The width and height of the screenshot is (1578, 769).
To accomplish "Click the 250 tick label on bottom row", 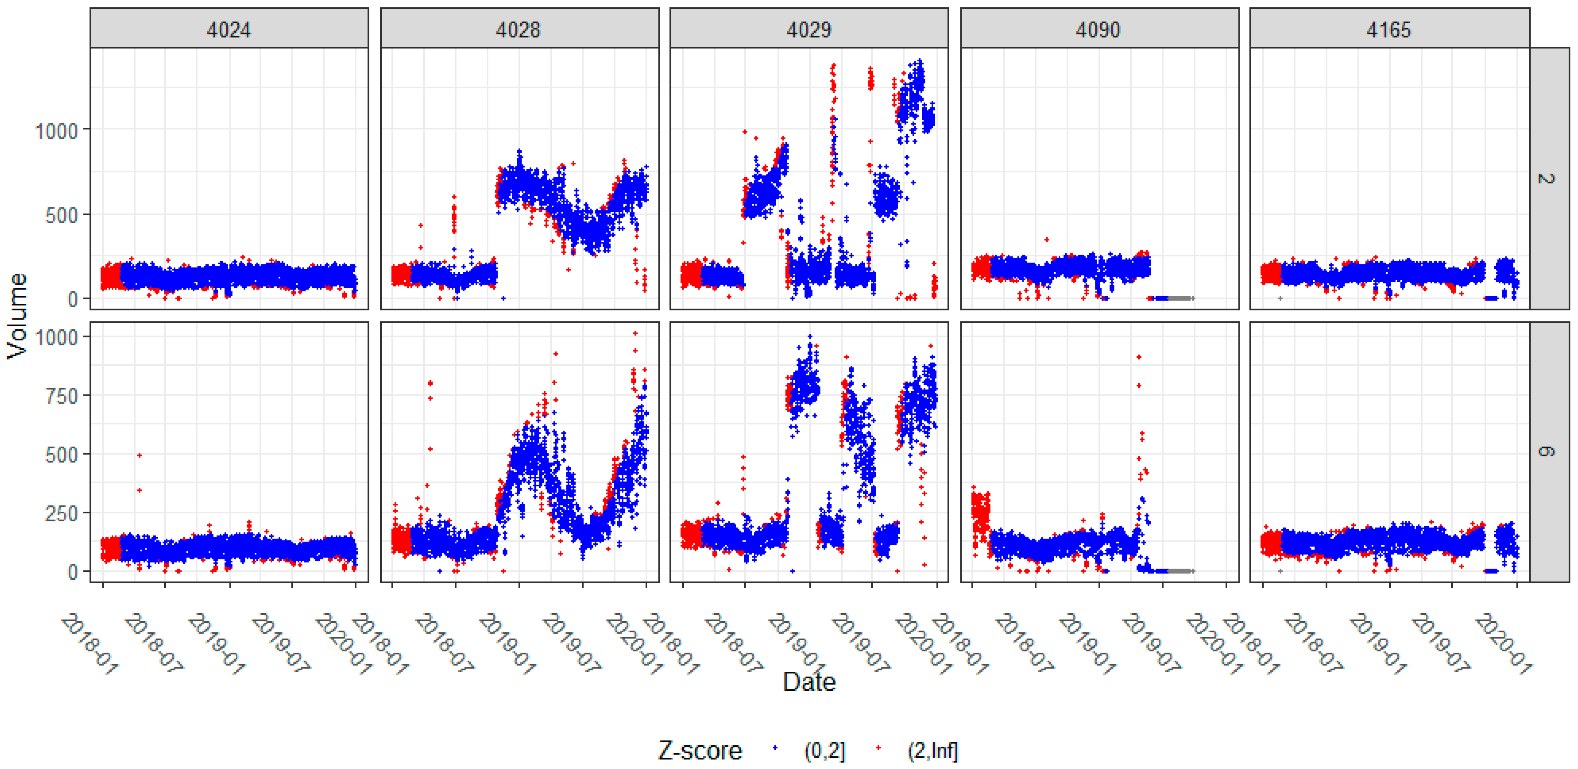I will coord(61,514).
